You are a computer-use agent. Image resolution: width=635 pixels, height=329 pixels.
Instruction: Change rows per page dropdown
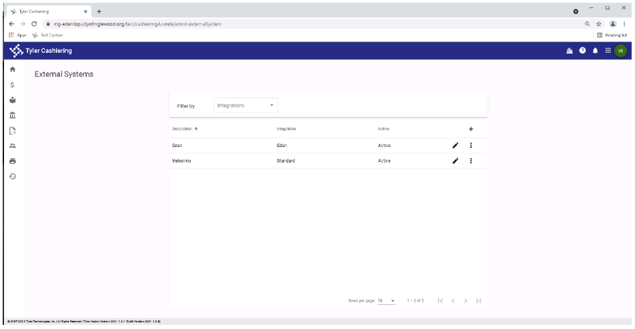[386, 301]
